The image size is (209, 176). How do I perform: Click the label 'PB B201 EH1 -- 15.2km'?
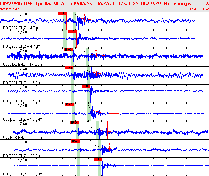pos(23,101)
